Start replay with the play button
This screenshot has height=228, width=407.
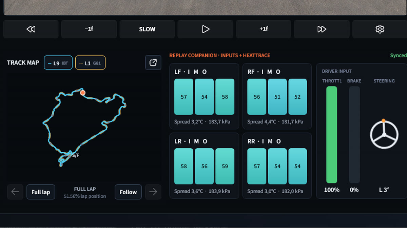pos(206,29)
